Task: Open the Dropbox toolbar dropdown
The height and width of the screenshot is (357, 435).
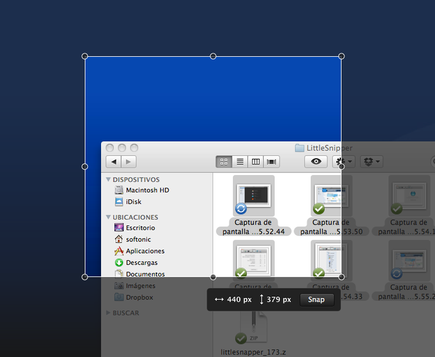Action: pyautogui.click(x=372, y=162)
